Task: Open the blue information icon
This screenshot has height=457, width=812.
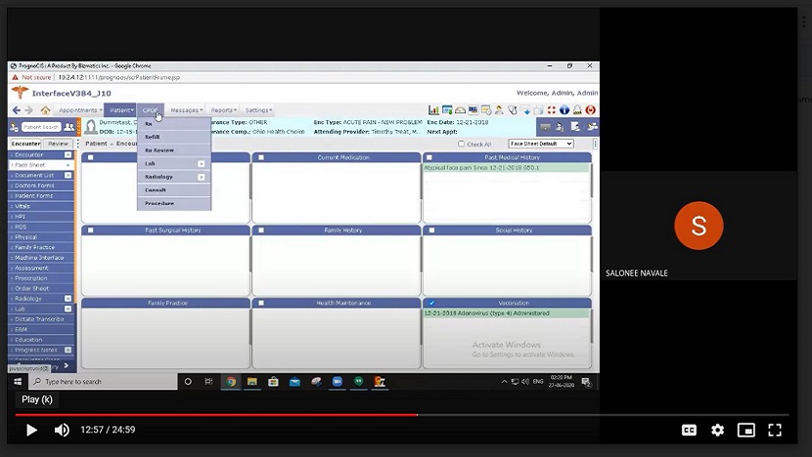Action: pyautogui.click(x=564, y=109)
